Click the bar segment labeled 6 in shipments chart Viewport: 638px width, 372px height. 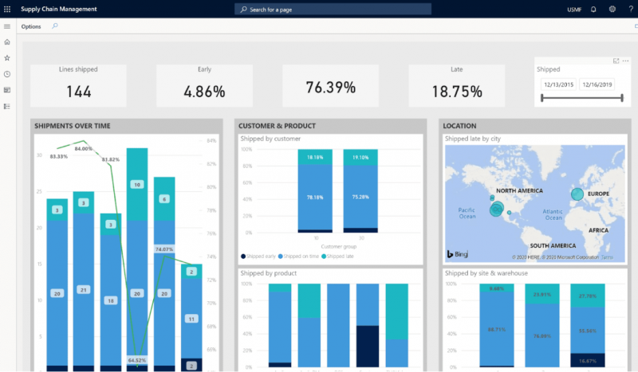[164, 199]
